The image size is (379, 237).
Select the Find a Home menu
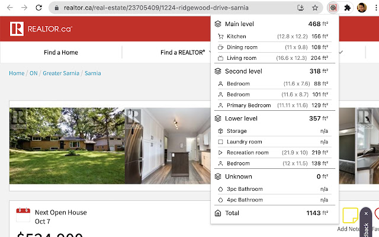60,52
